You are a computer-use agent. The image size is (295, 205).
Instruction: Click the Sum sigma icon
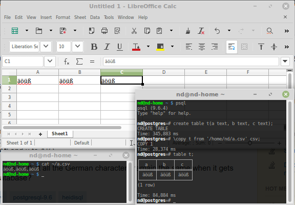pos(79,61)
